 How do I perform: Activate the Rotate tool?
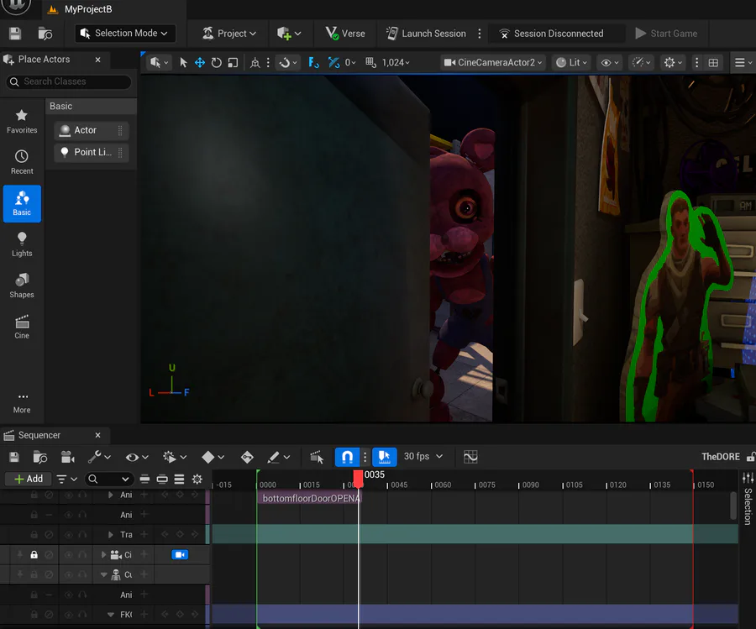click(217, 62)
